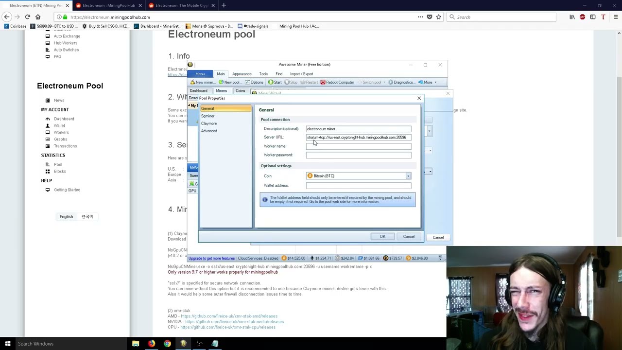Screen dimensions: 622x350
Task: Open Auto Exchange in the sidebar
Action: point(67,36)
